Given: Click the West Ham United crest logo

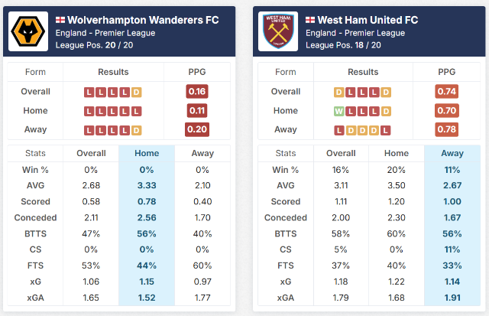Looking at the screenshot, I should click(x=278, y=31).
